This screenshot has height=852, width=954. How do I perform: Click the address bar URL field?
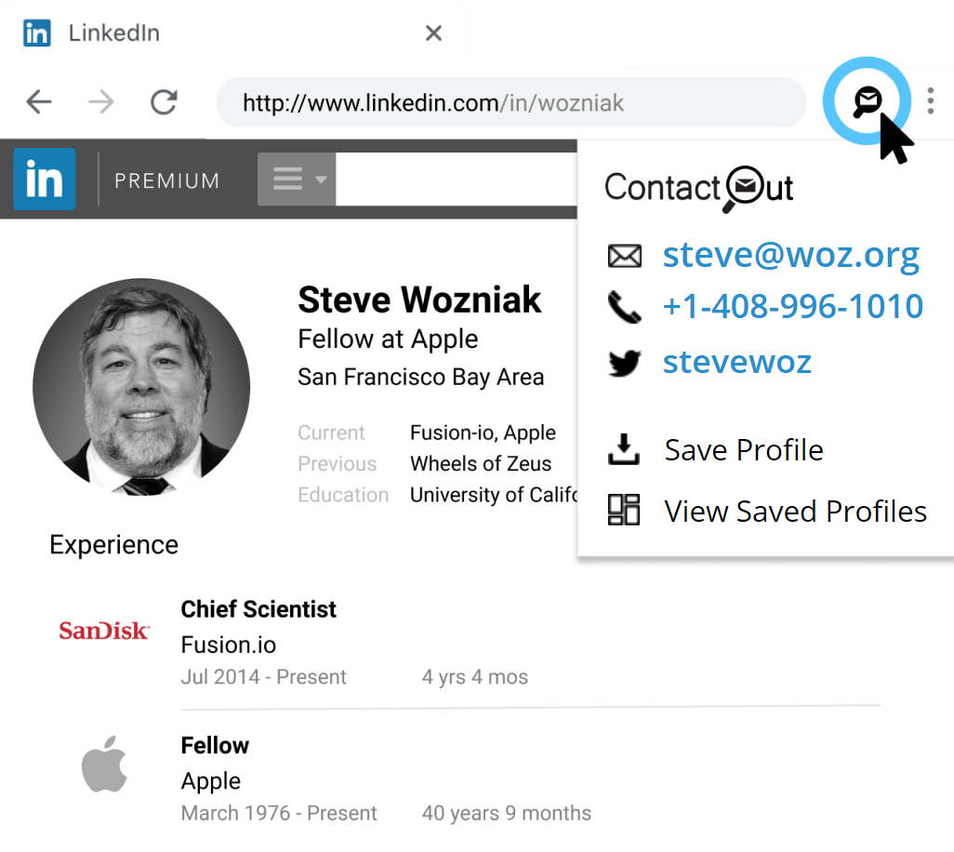coord(510,101)
